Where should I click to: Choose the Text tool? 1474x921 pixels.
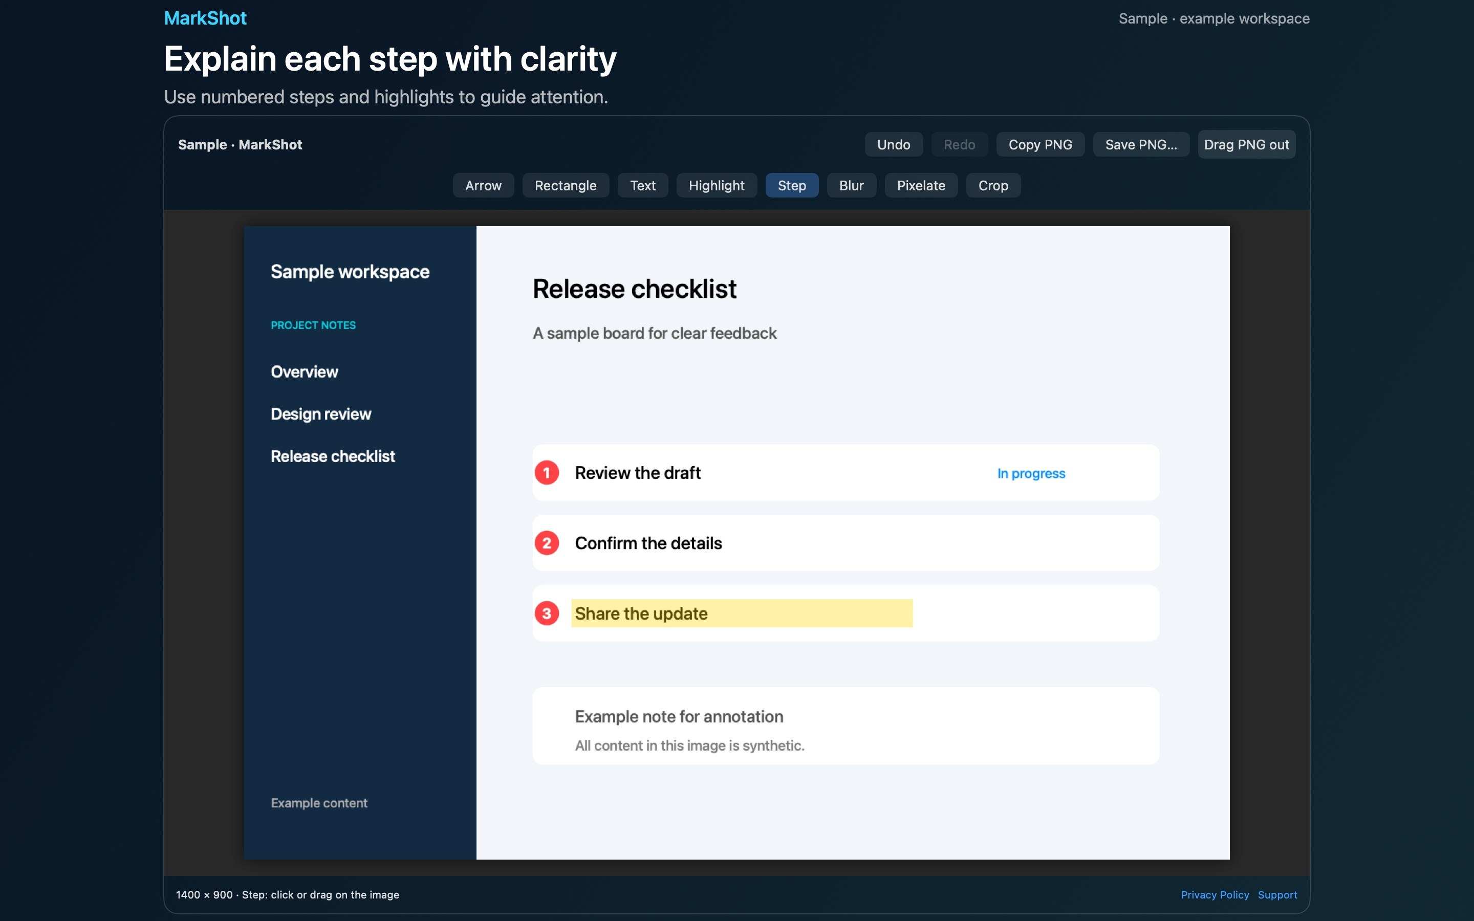pyautogui.click(x=643, y=185)
